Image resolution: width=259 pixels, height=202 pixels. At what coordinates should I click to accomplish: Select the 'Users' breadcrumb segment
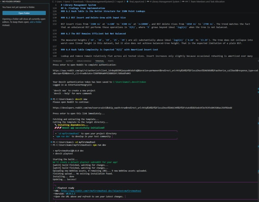pos(59,1)
